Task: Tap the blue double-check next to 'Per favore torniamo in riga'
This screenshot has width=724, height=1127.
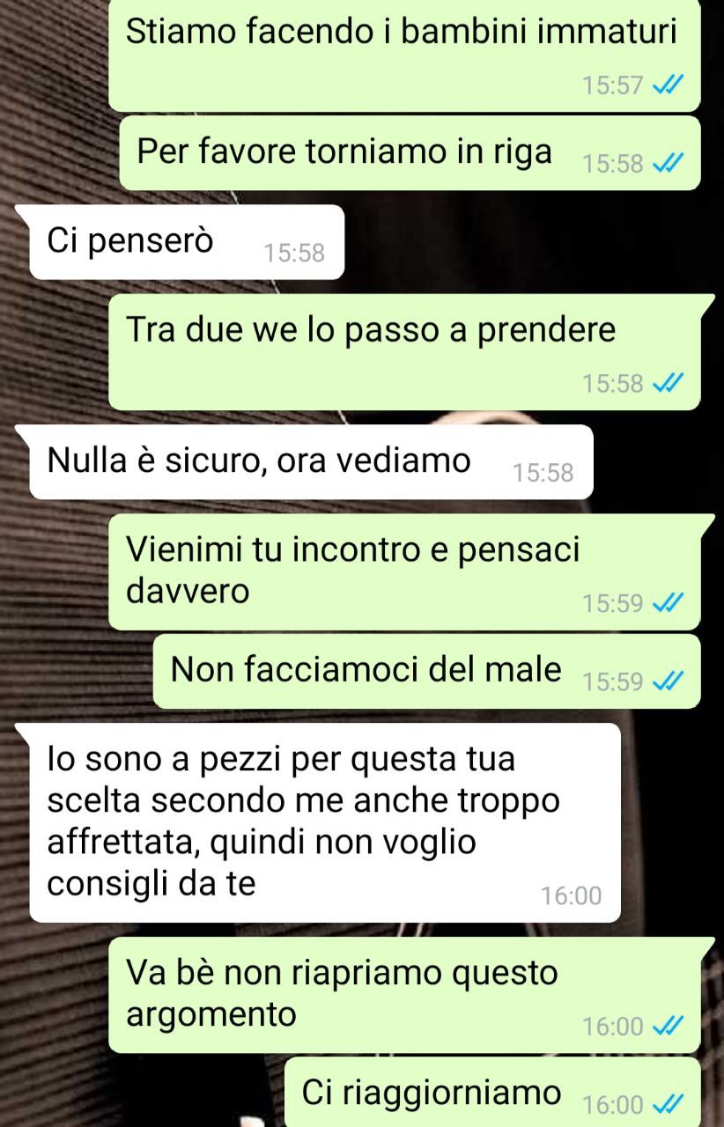Action: tap(665, 164)
